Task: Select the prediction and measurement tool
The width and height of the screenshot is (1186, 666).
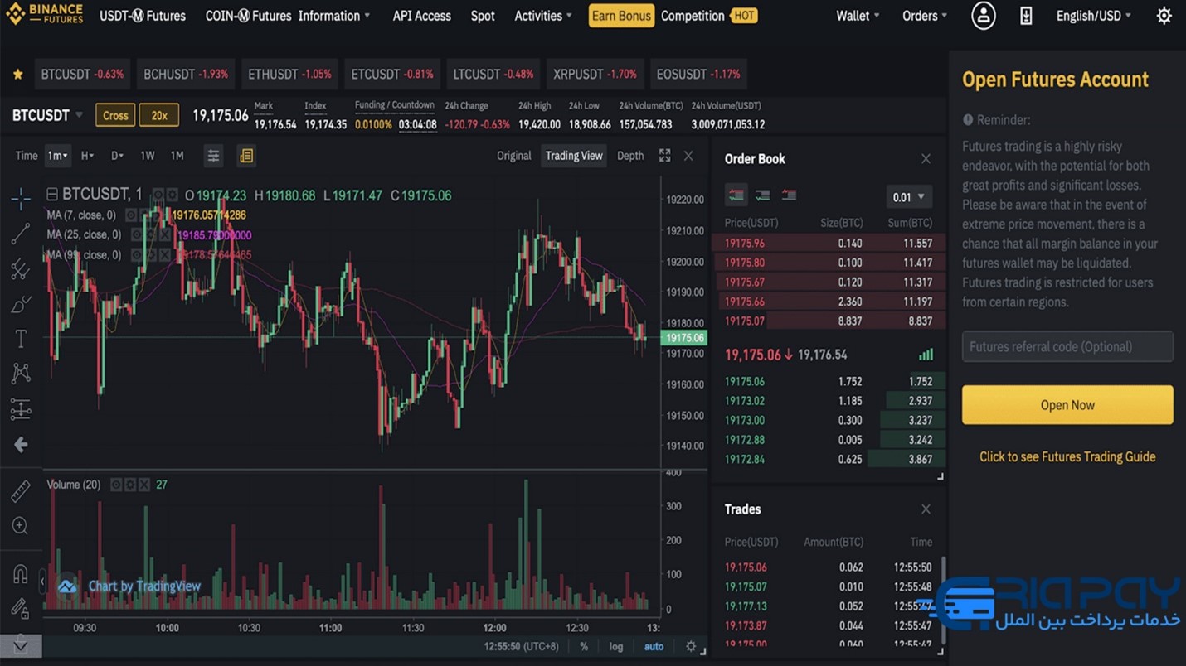Action: tap(21, 409)
